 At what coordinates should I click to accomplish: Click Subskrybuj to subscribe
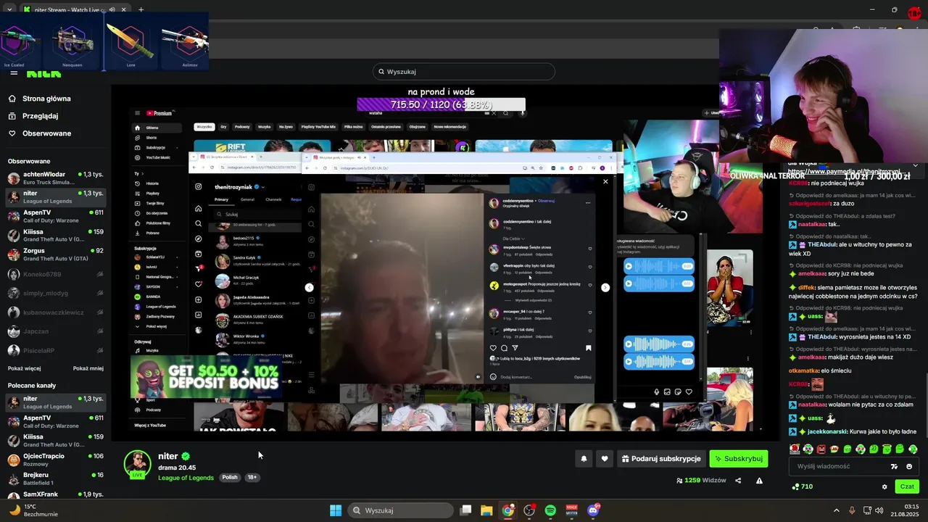738,459
